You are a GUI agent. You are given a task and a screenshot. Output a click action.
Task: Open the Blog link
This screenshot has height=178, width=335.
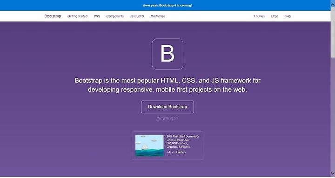[x=288, y=16]
